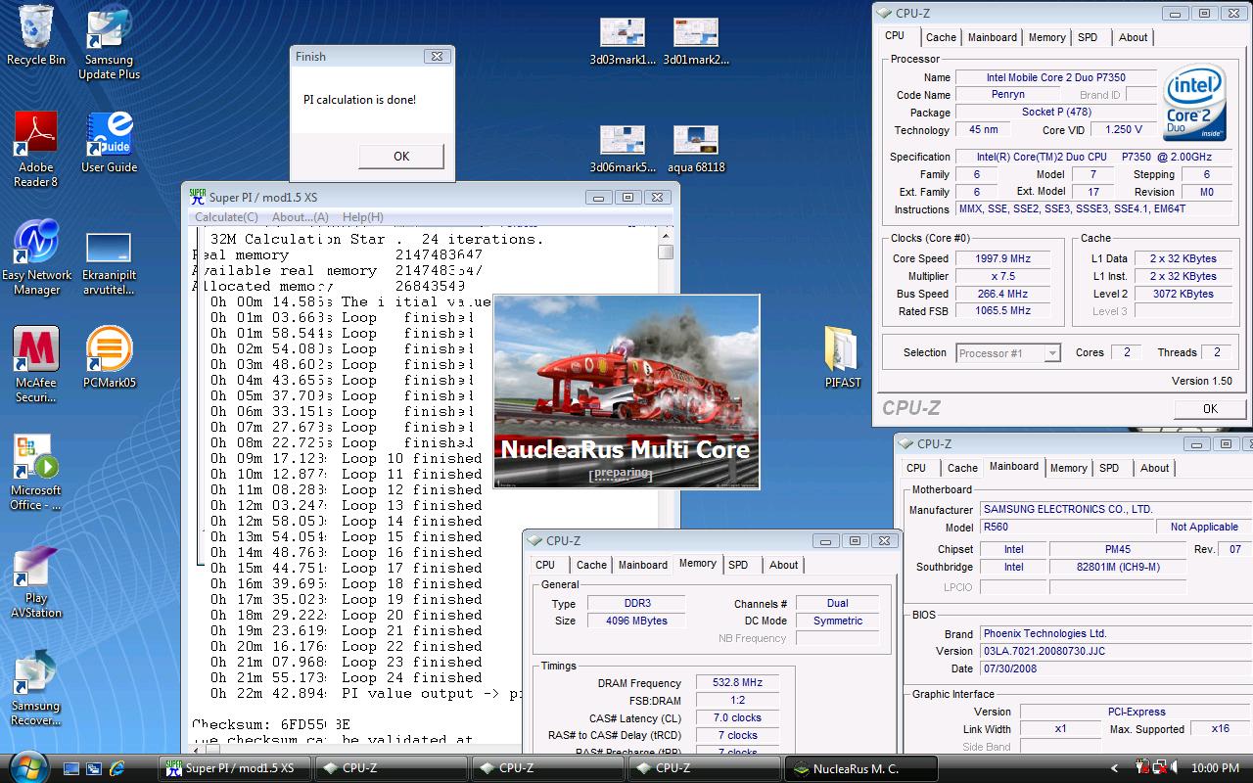This screenshot has width=1253, height=783.
Task: Click the CPU-Z memory window title icon
Action: coord(534,540)
